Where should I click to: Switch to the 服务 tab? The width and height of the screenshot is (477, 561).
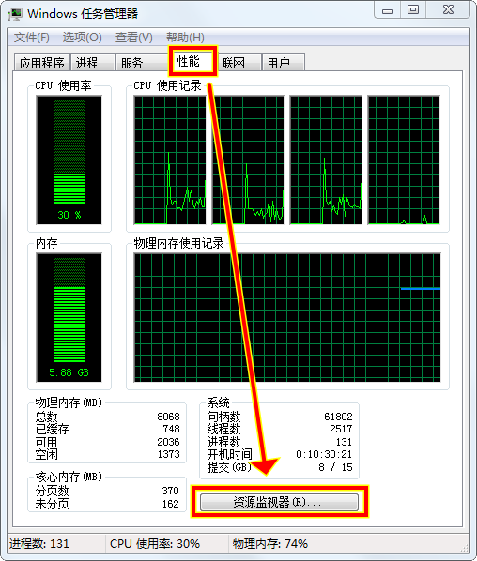142,63
